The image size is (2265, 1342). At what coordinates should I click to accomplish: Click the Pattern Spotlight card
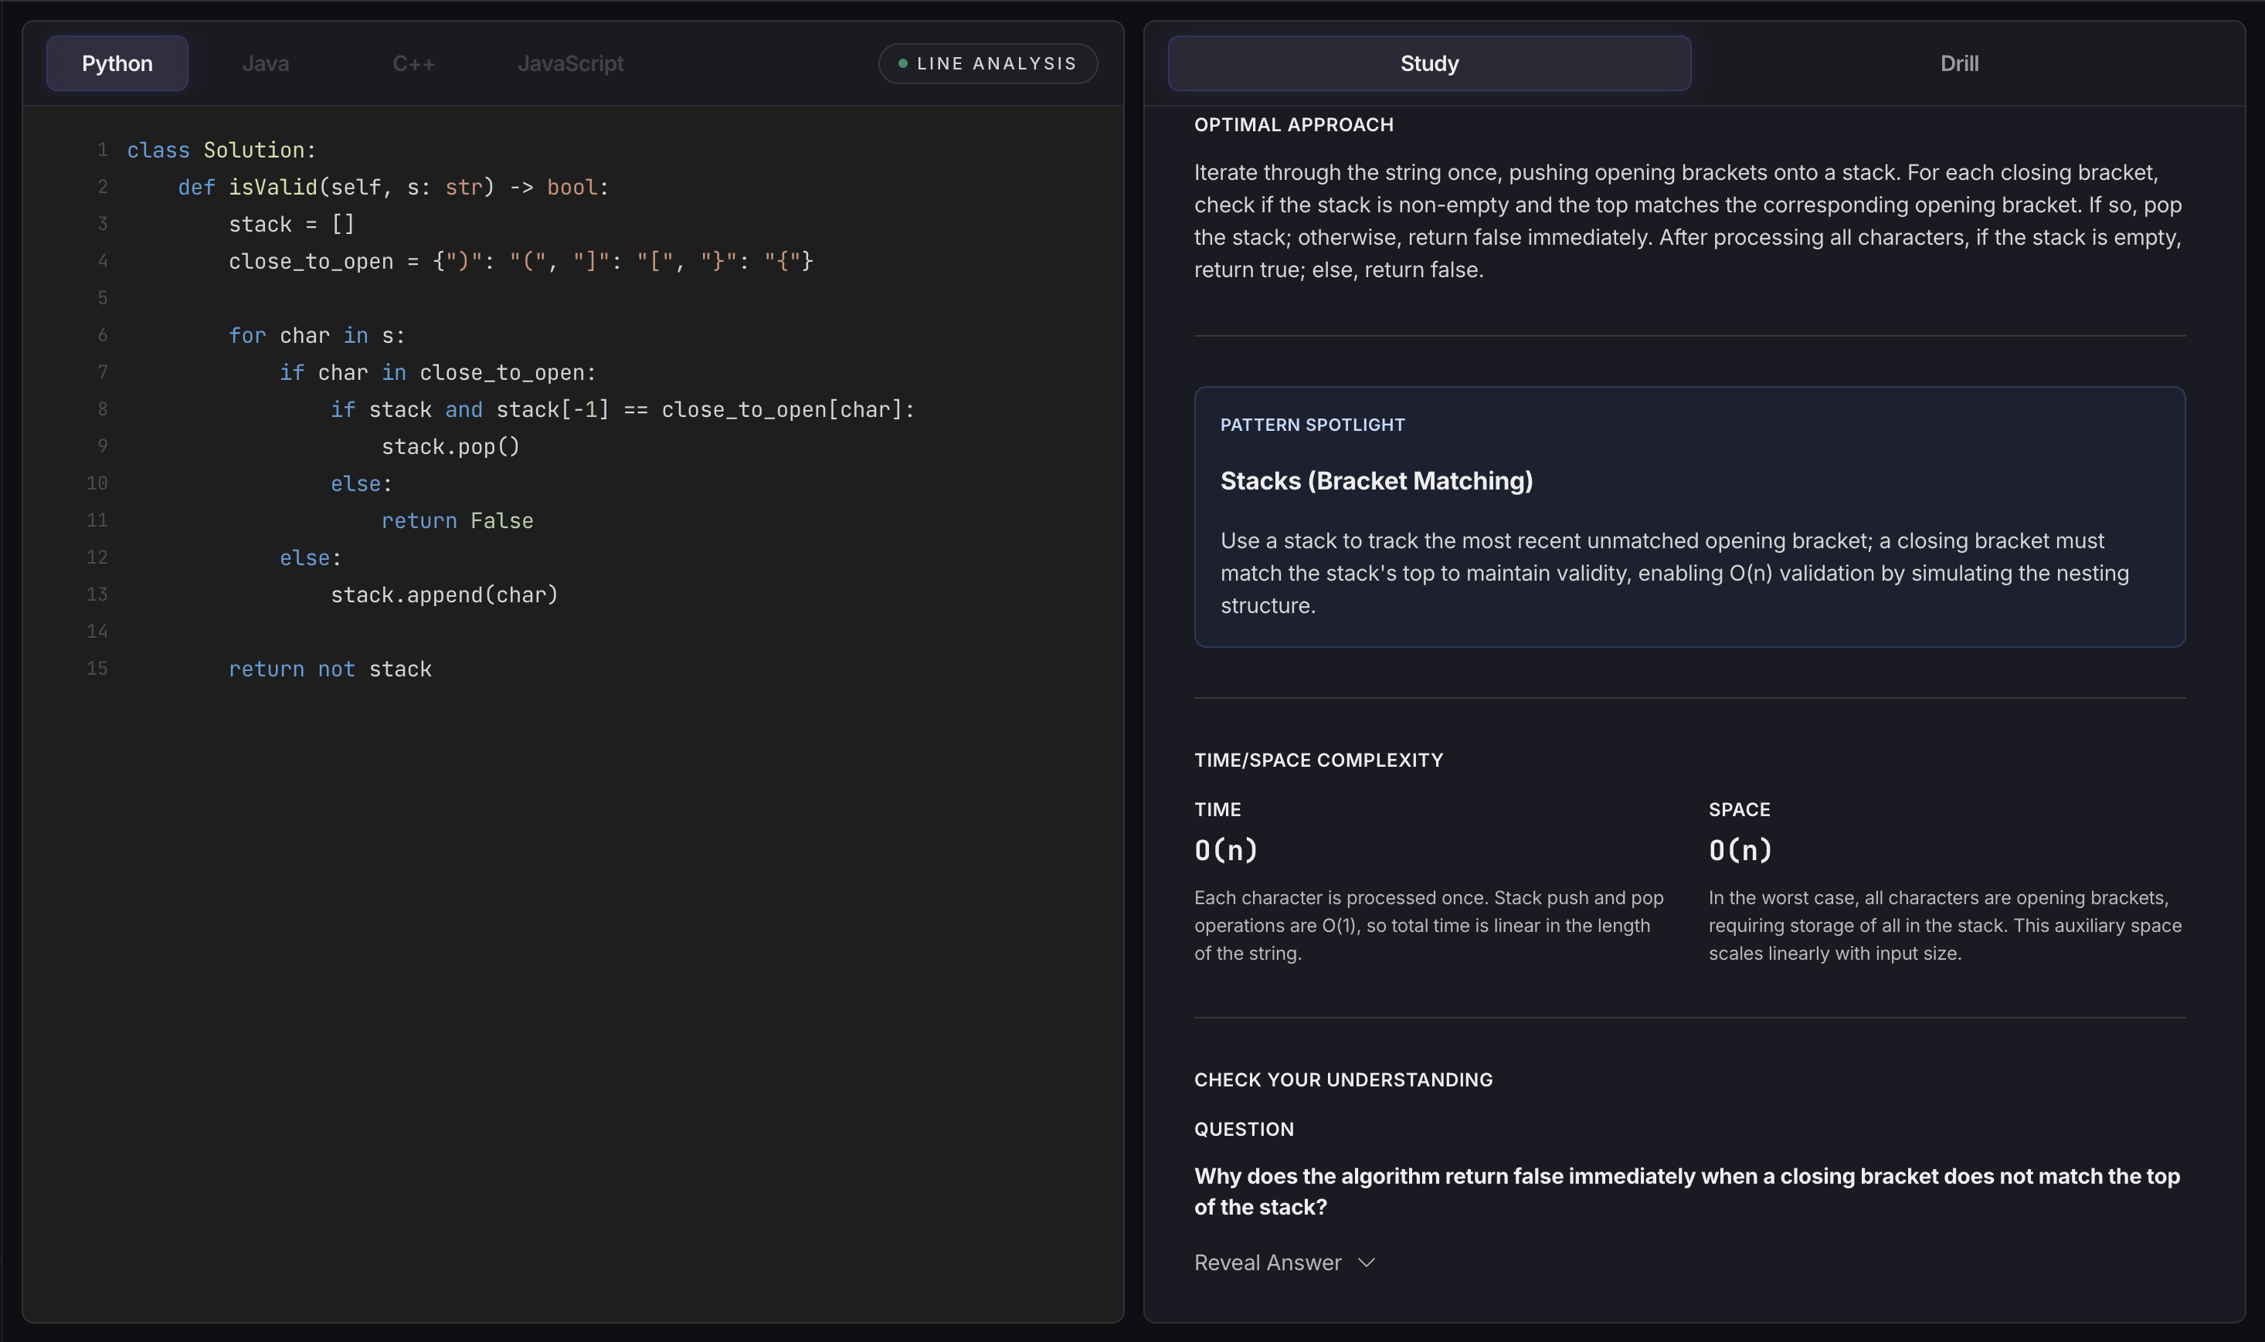click(1689, 517)
